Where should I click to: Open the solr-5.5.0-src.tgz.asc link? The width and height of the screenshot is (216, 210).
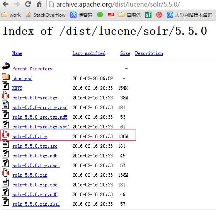tap(40, 108)
